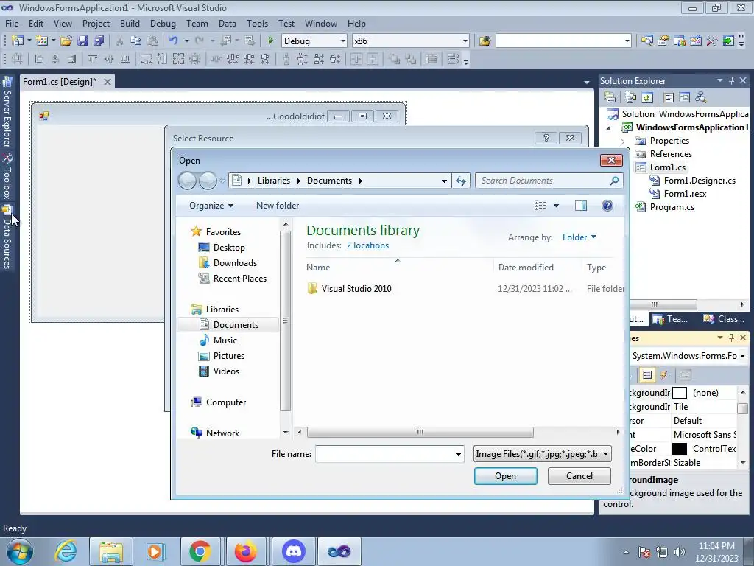Viewport: 754px width, 566px height.
Task: Open the Toolbox side tab
Action: click(x=7, y=177)
